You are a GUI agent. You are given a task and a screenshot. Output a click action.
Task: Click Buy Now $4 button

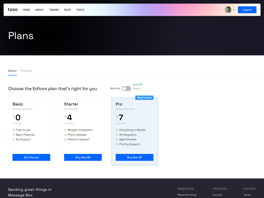(x=83, y=157)
